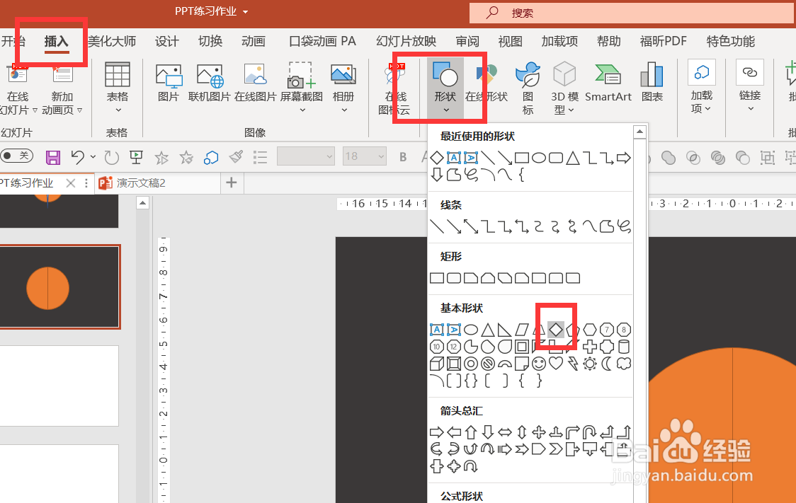Choose the diamond in 基本形状
This screenshot has height=503, width=796.
pyautogui.click(x=556, y=330)
